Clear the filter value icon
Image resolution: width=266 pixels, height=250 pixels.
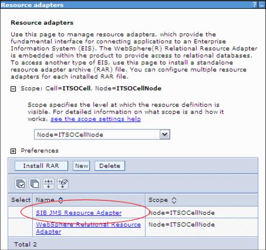[63, 184]
